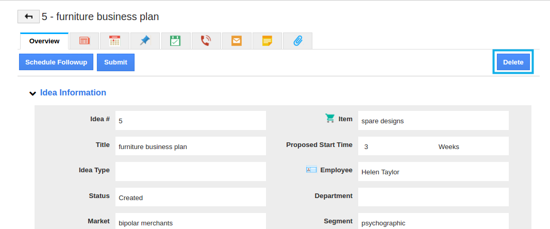Select the Overview tab

tap(44, 41)
